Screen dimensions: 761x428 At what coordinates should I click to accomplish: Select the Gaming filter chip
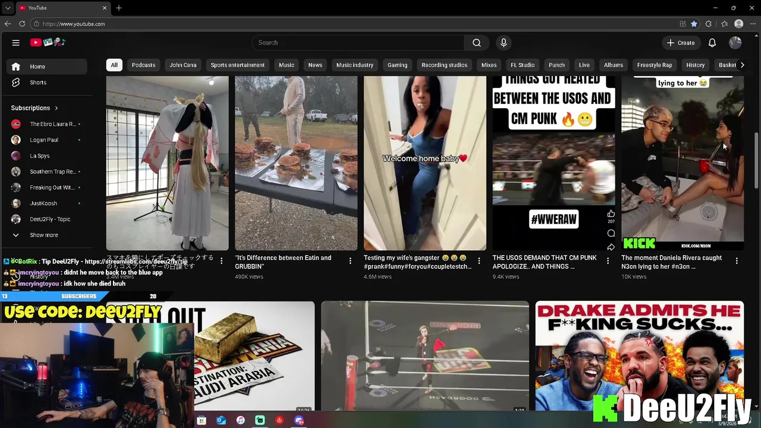397,65
